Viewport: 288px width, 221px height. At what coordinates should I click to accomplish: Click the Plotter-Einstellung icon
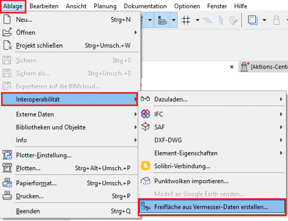point(7,155)
